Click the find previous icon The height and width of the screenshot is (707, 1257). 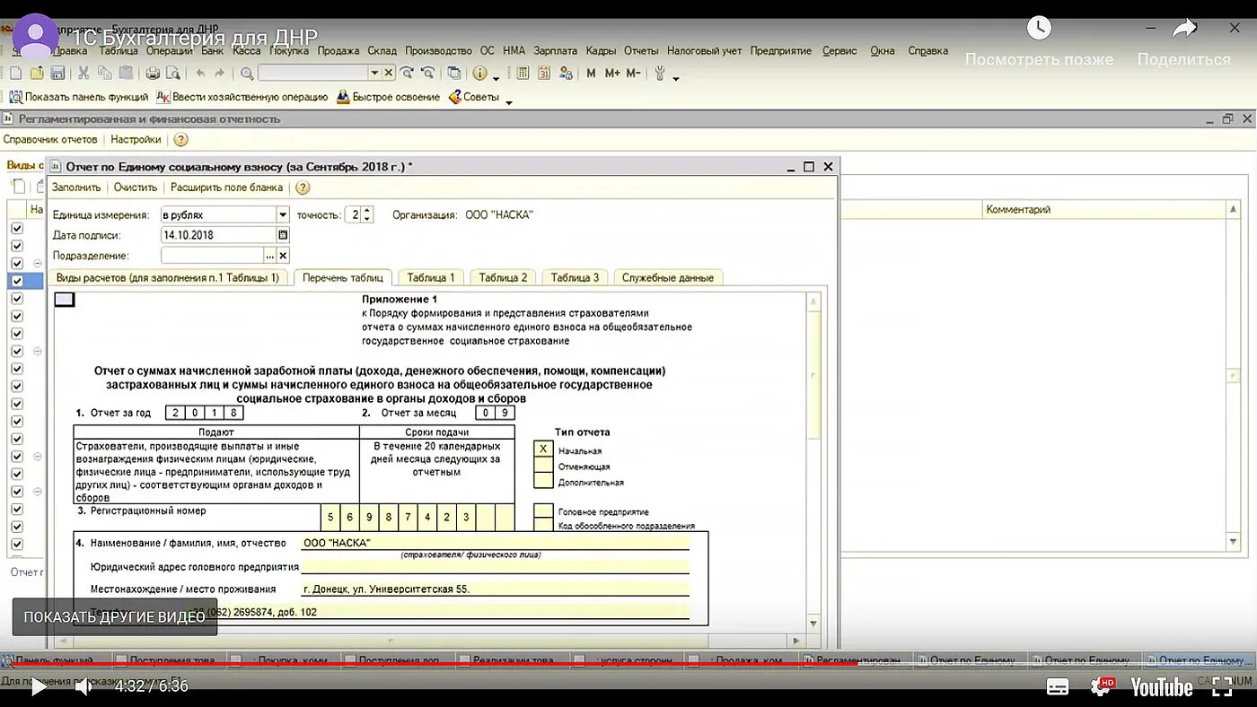pyautogui.click(x=428, y=73)
